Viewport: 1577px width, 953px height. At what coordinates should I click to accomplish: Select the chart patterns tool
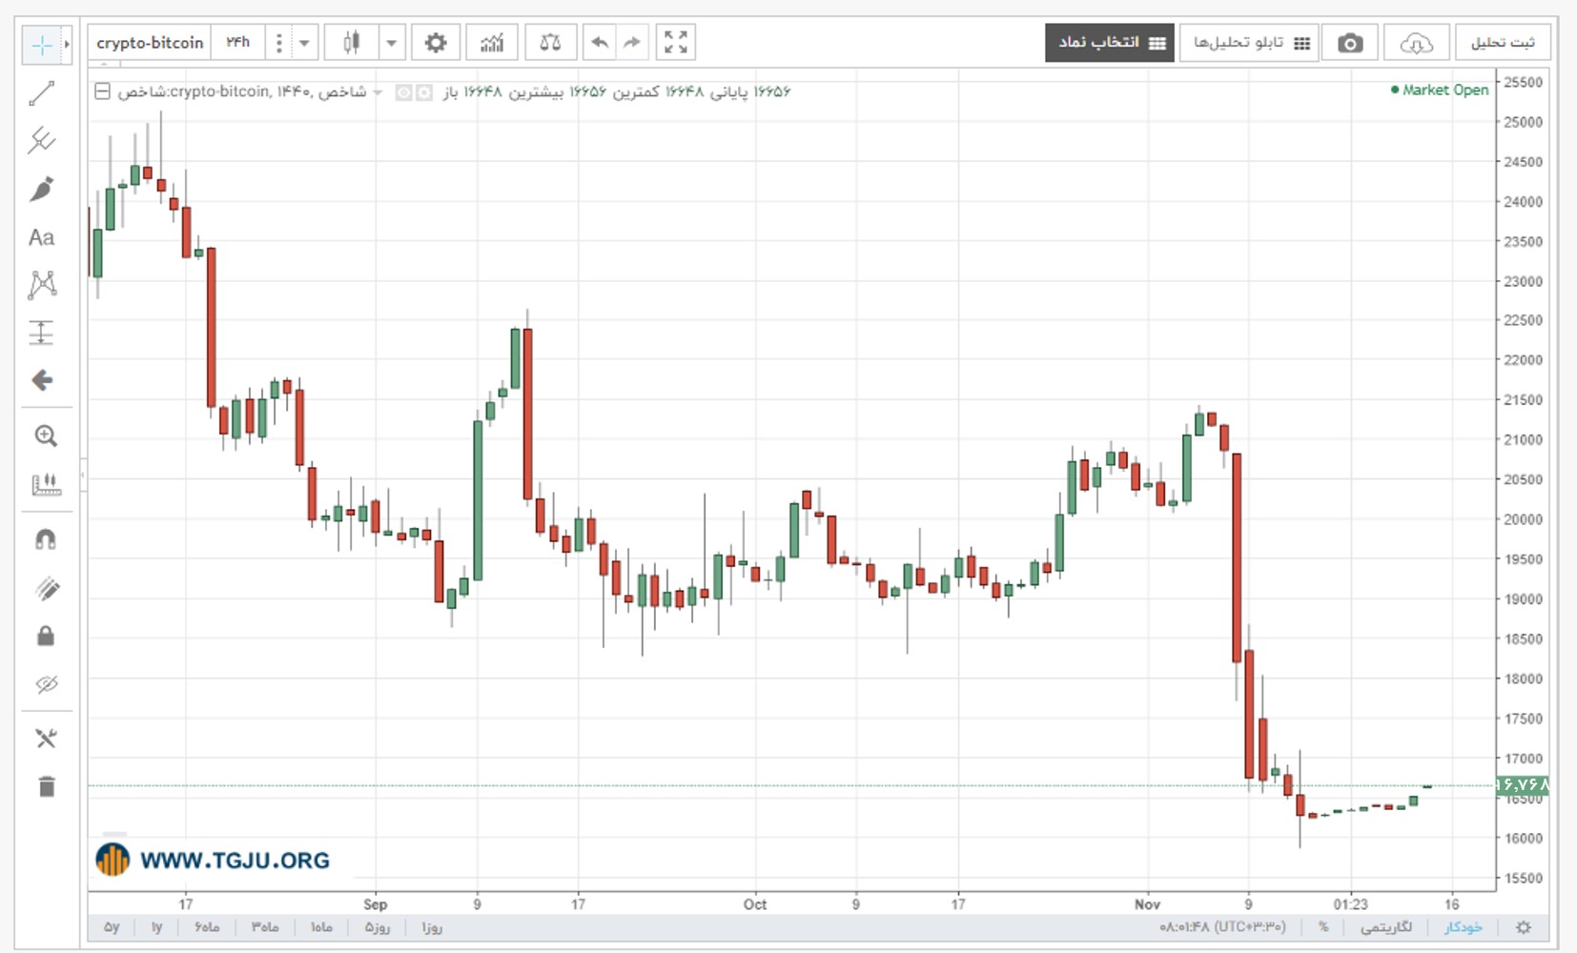(x=42, y=284)
